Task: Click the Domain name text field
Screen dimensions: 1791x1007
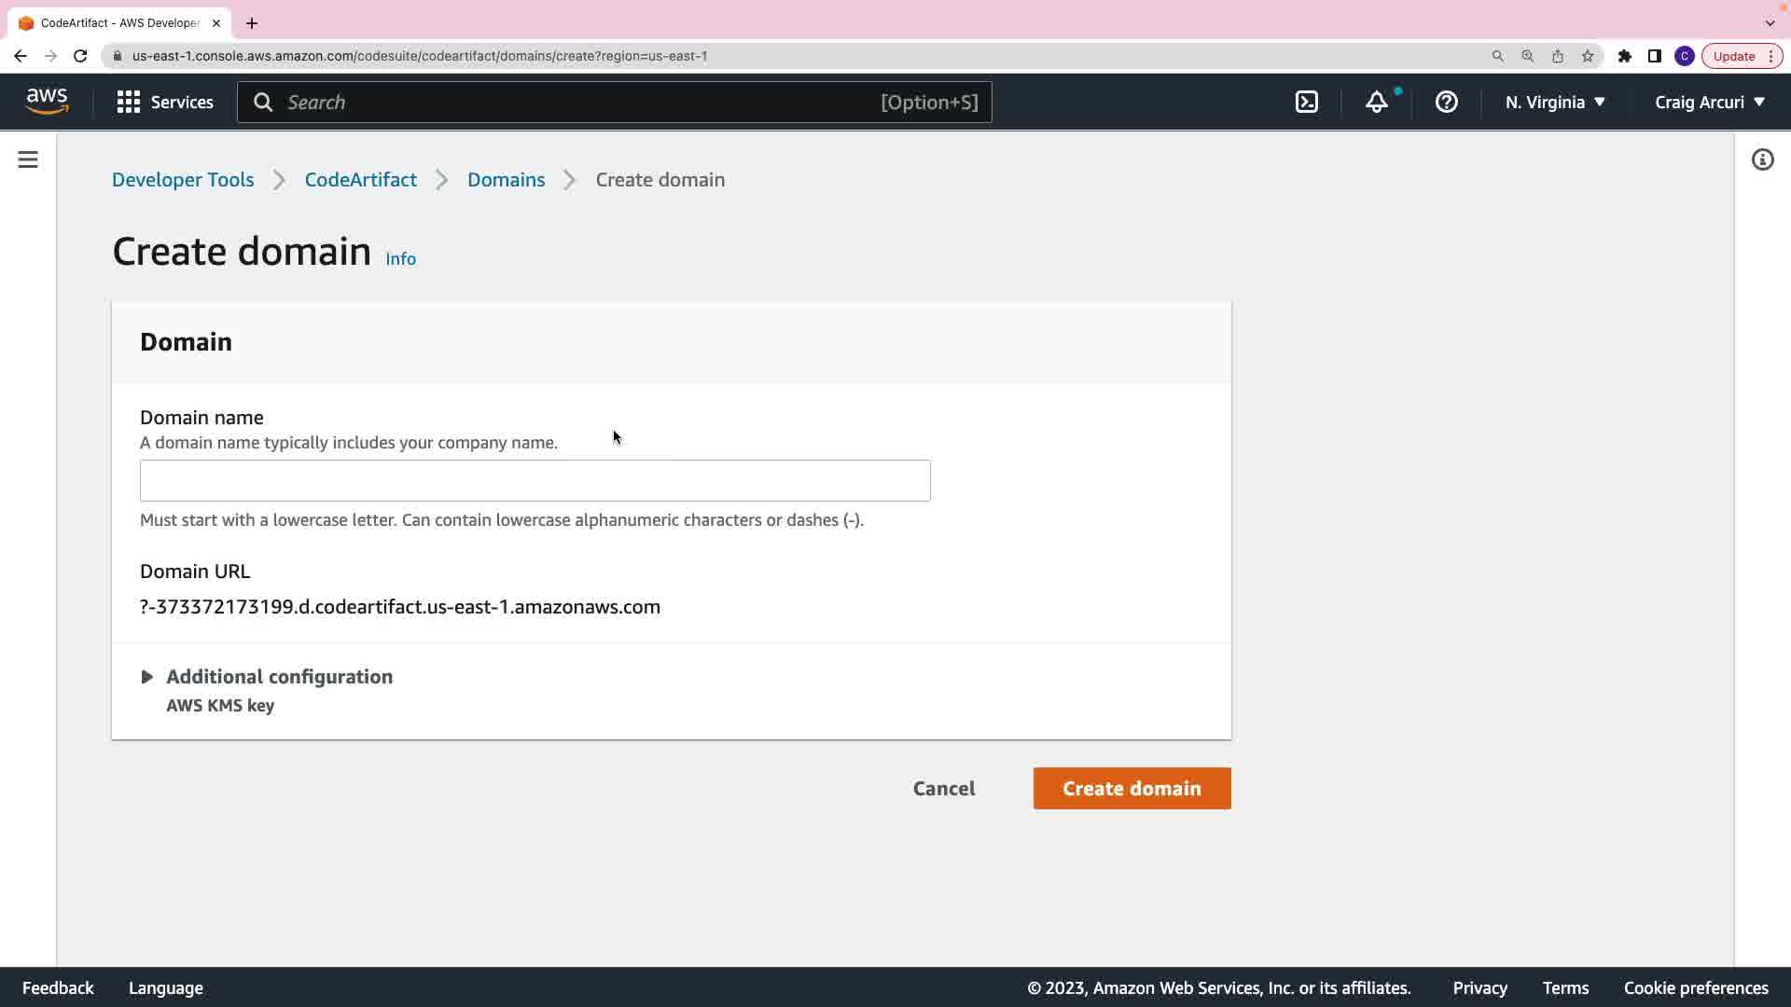Action: pyautogui.click(x=535, y=481)
